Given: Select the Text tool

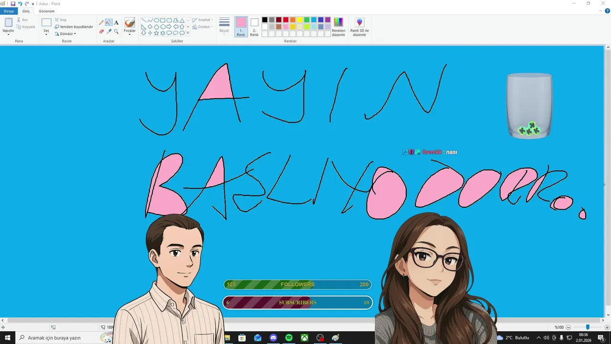Looking at the screenshot, I should [116, 22].
